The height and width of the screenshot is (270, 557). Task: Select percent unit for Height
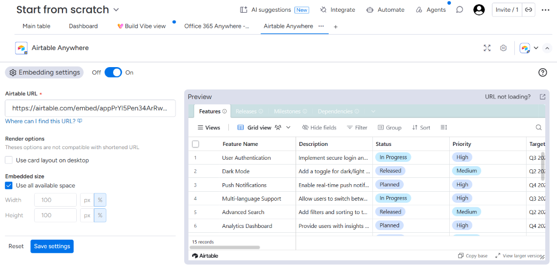click(100, 215)
